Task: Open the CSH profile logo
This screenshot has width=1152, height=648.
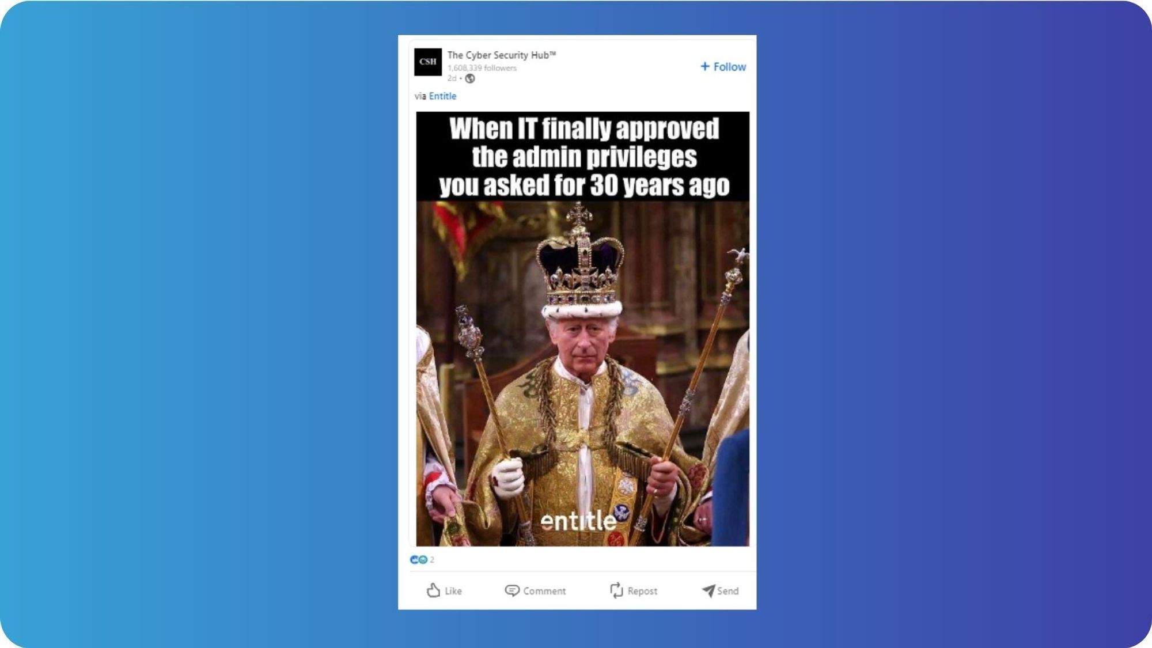Action: (428, 62)
